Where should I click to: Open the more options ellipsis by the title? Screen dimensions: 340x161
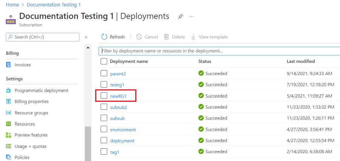tap(192, 17)
